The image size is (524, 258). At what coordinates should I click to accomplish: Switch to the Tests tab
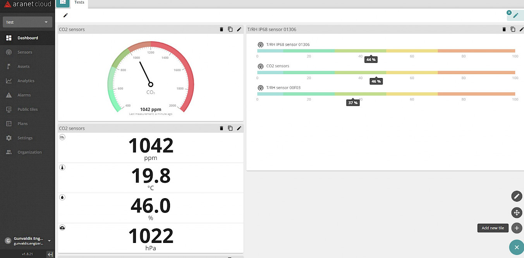pos(79,2)
